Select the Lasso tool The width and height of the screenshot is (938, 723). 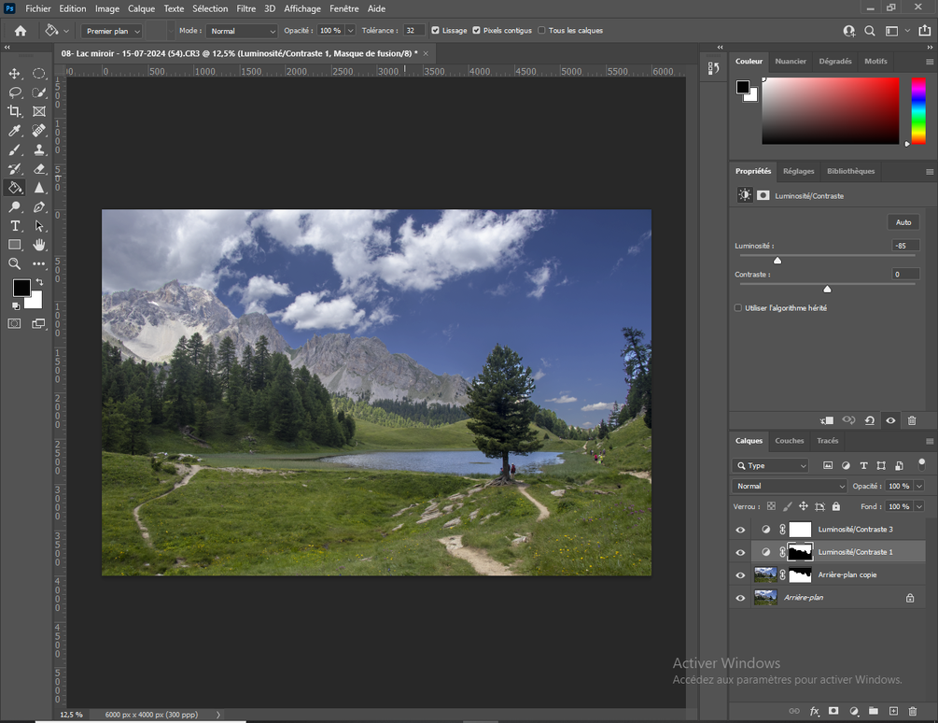pyautogui.click(x=14, y=92)
